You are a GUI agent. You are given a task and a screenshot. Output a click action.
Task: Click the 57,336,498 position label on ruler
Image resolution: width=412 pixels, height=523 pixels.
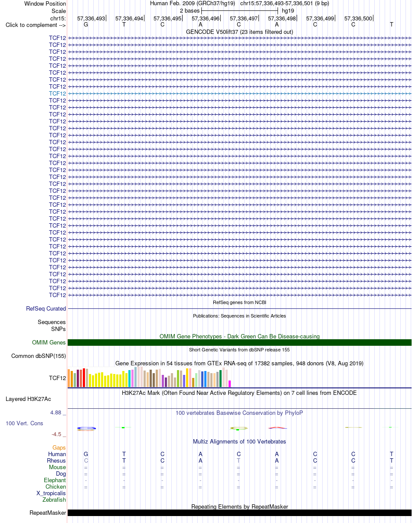coord(282,19)
